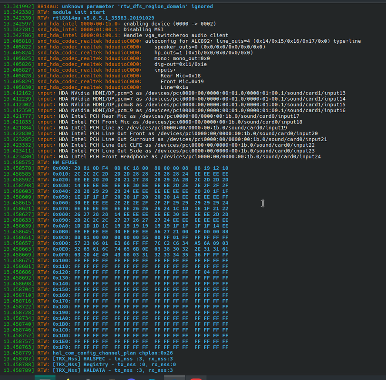The image size is (386, 380).
Task: Click the EFUSE row labeled 0x0F0:
Action: [116, 255]
